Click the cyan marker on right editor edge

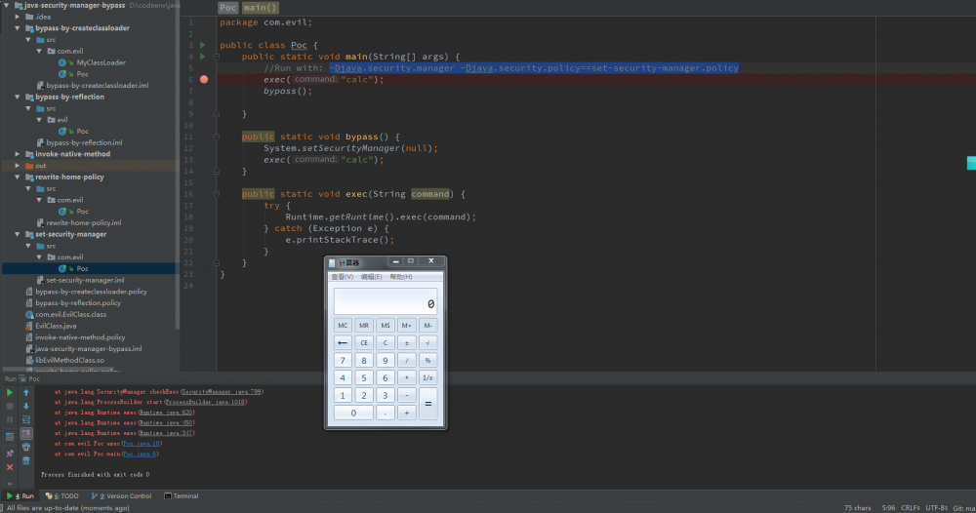click(x=971, y=163)
